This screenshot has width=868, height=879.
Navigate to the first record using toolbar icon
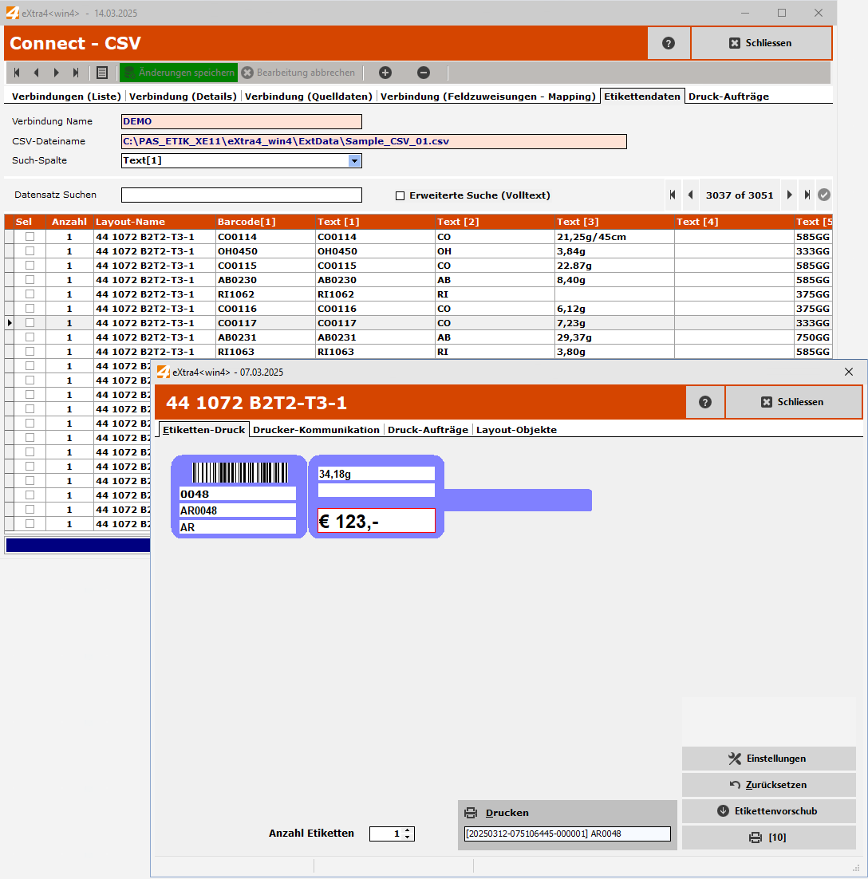(x=17, y=73)
